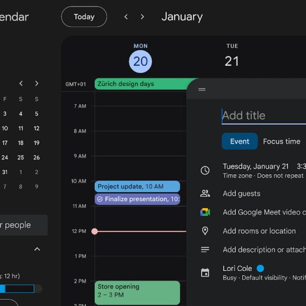Click the calendar icon beside Lori Cole
Viewport: 306px width, 306px height.
[205, 273]
